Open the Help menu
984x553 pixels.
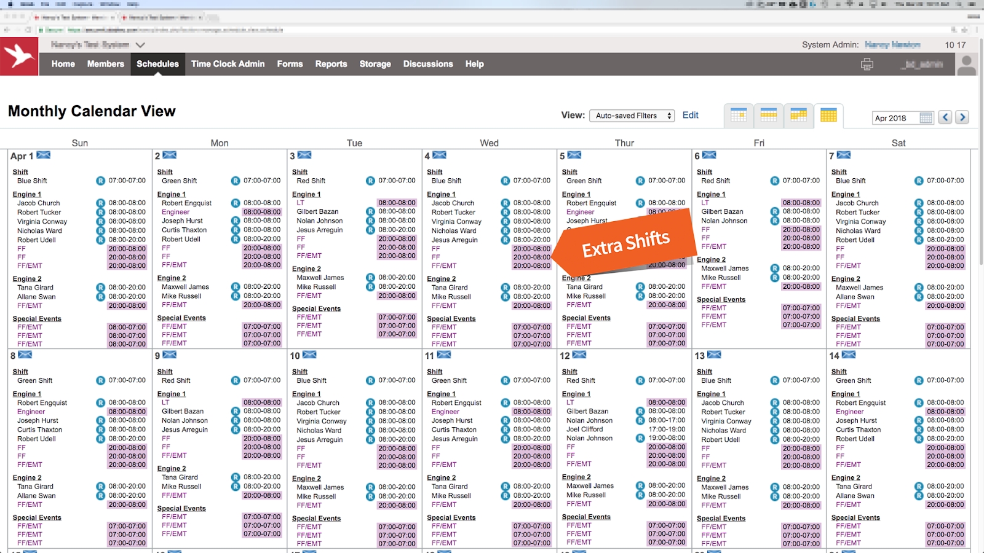pyautogui.click(x=475, y=64)
